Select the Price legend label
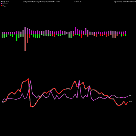 click(x=4, y=6)
